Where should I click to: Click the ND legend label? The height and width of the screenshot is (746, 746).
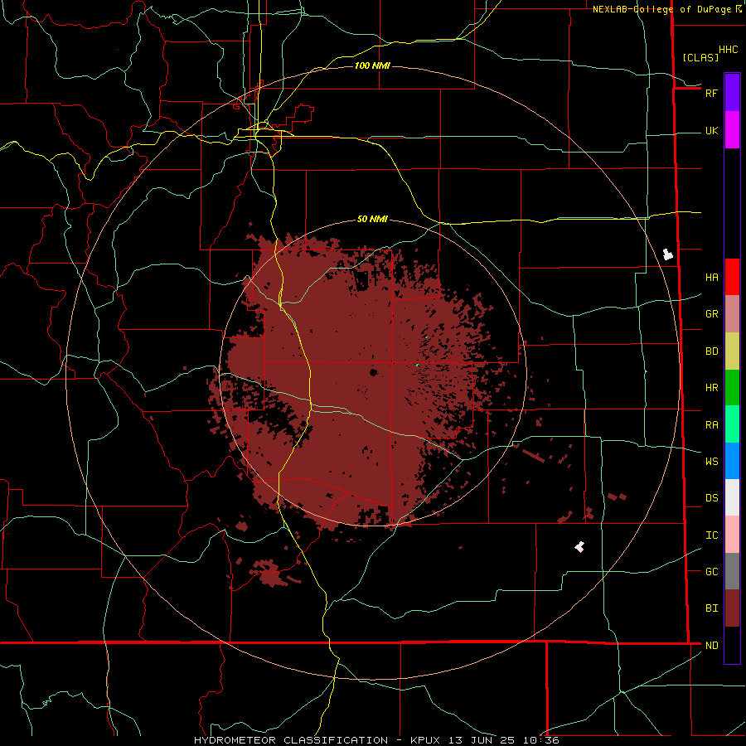click(x=711, y=646)
